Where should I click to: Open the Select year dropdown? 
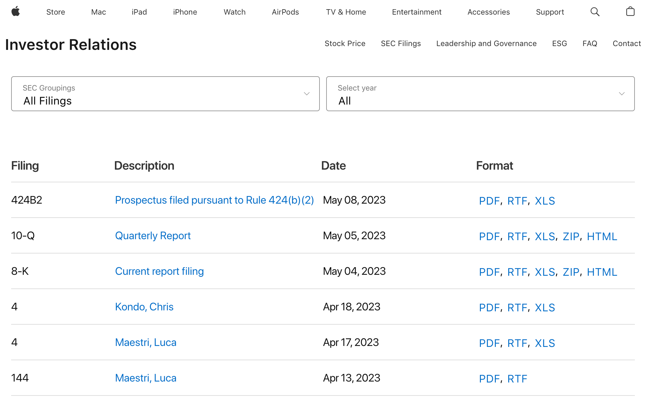coord(480,94)
